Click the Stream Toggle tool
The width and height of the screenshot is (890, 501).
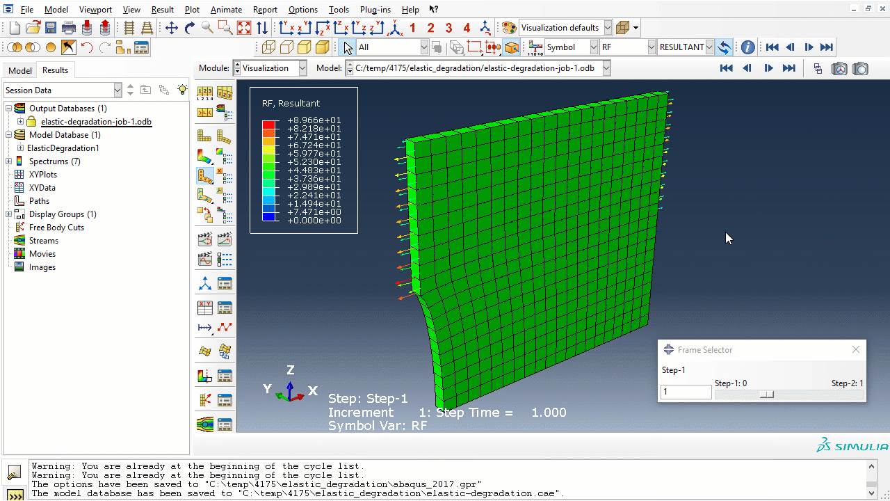[x=205, y=423]
